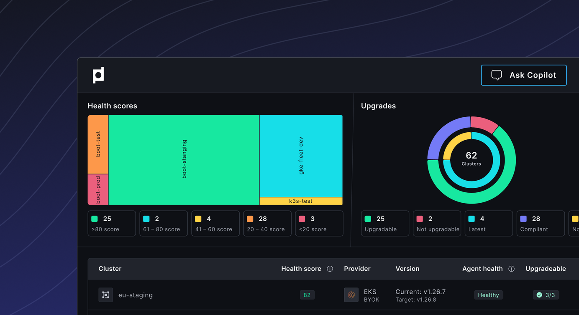This screenshot has width=579, height=315.
Task: Sort by the Agent health column header
Action: (482, 269)
